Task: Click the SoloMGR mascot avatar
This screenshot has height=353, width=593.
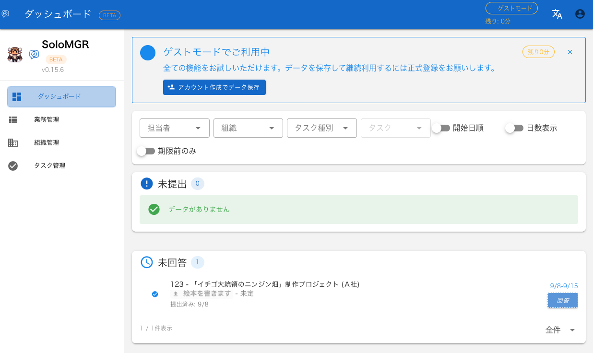Action: point(15,54)
